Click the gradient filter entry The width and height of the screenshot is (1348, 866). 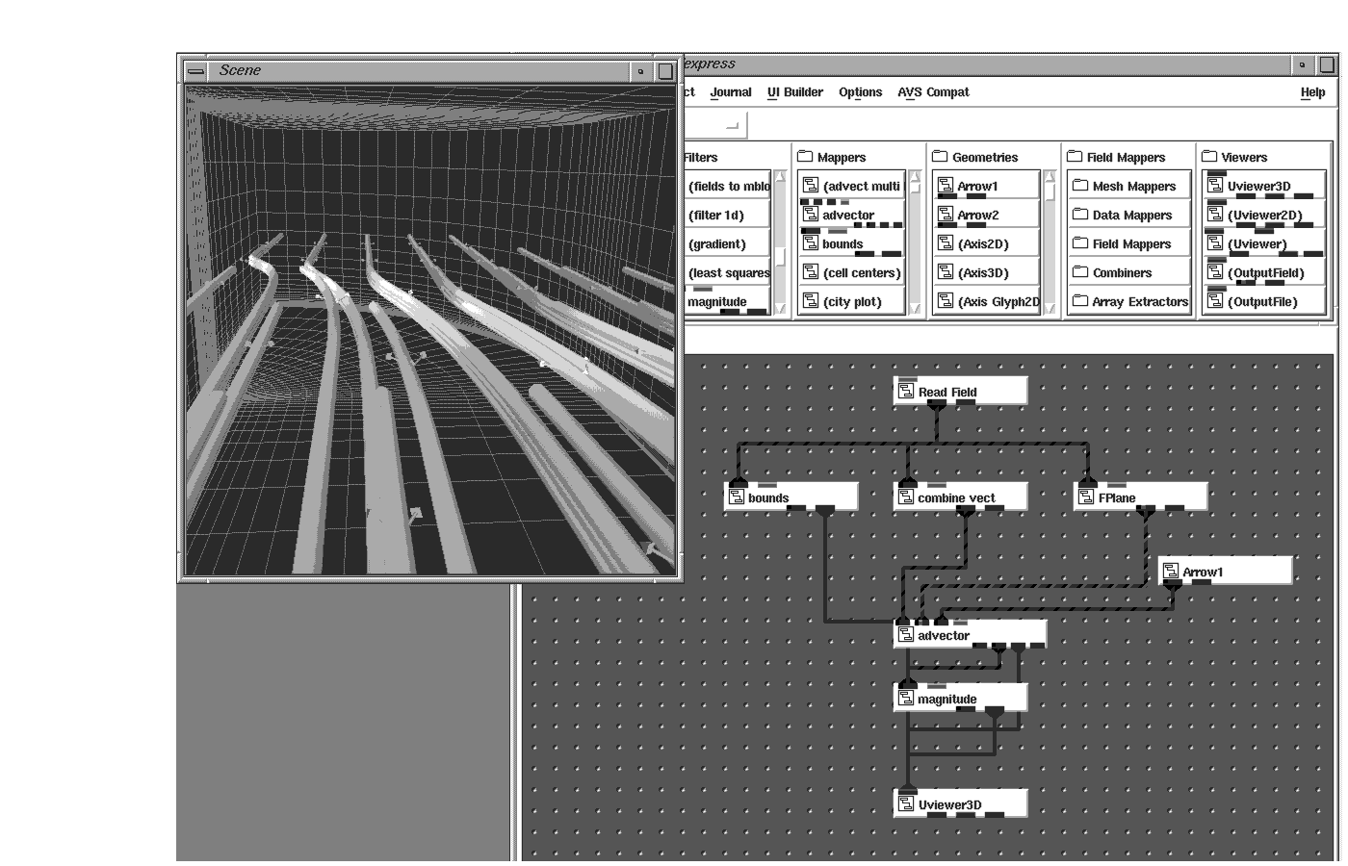(717, 244)
